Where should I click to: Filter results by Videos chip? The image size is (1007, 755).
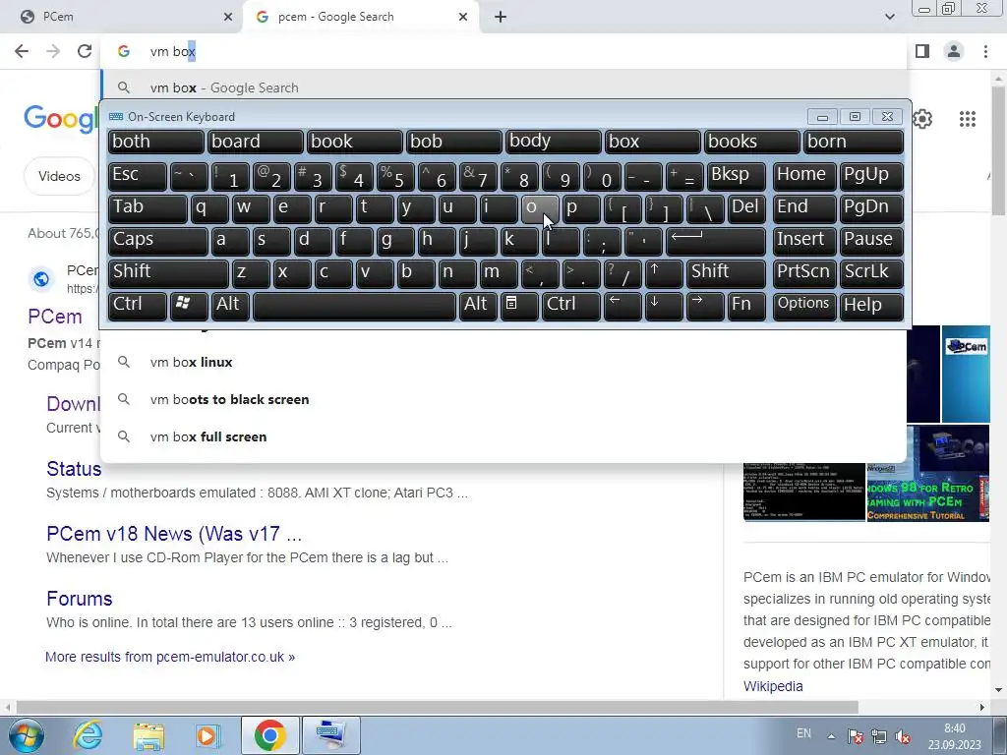click(x=59, y=176)
